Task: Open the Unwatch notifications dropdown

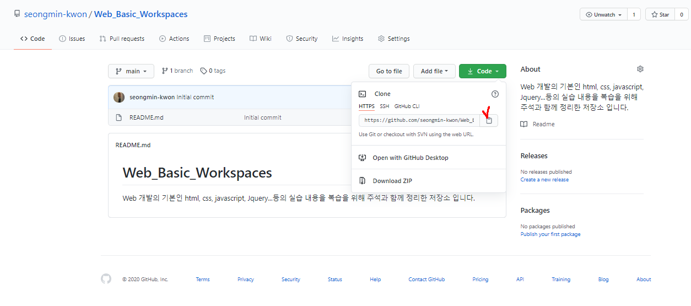Action: click(604, 15)
